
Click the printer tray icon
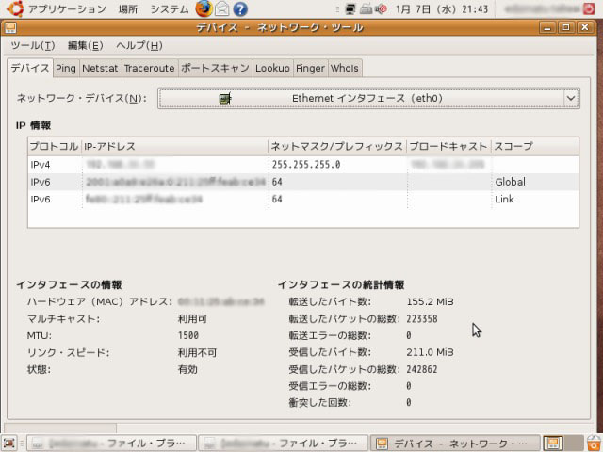366,8
